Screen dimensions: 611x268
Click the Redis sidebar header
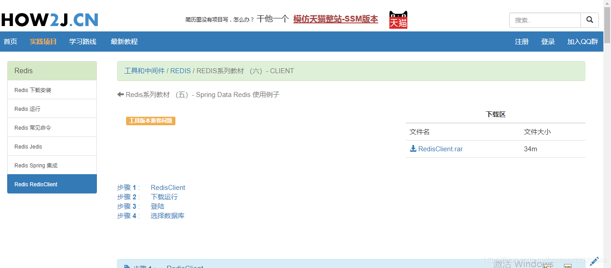click(x=52, y=71)
